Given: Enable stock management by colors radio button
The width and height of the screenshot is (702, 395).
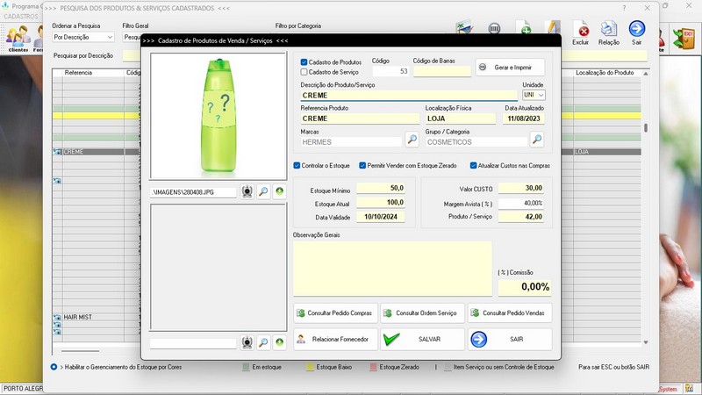Looking at the screenshot, I should (54, 367).
